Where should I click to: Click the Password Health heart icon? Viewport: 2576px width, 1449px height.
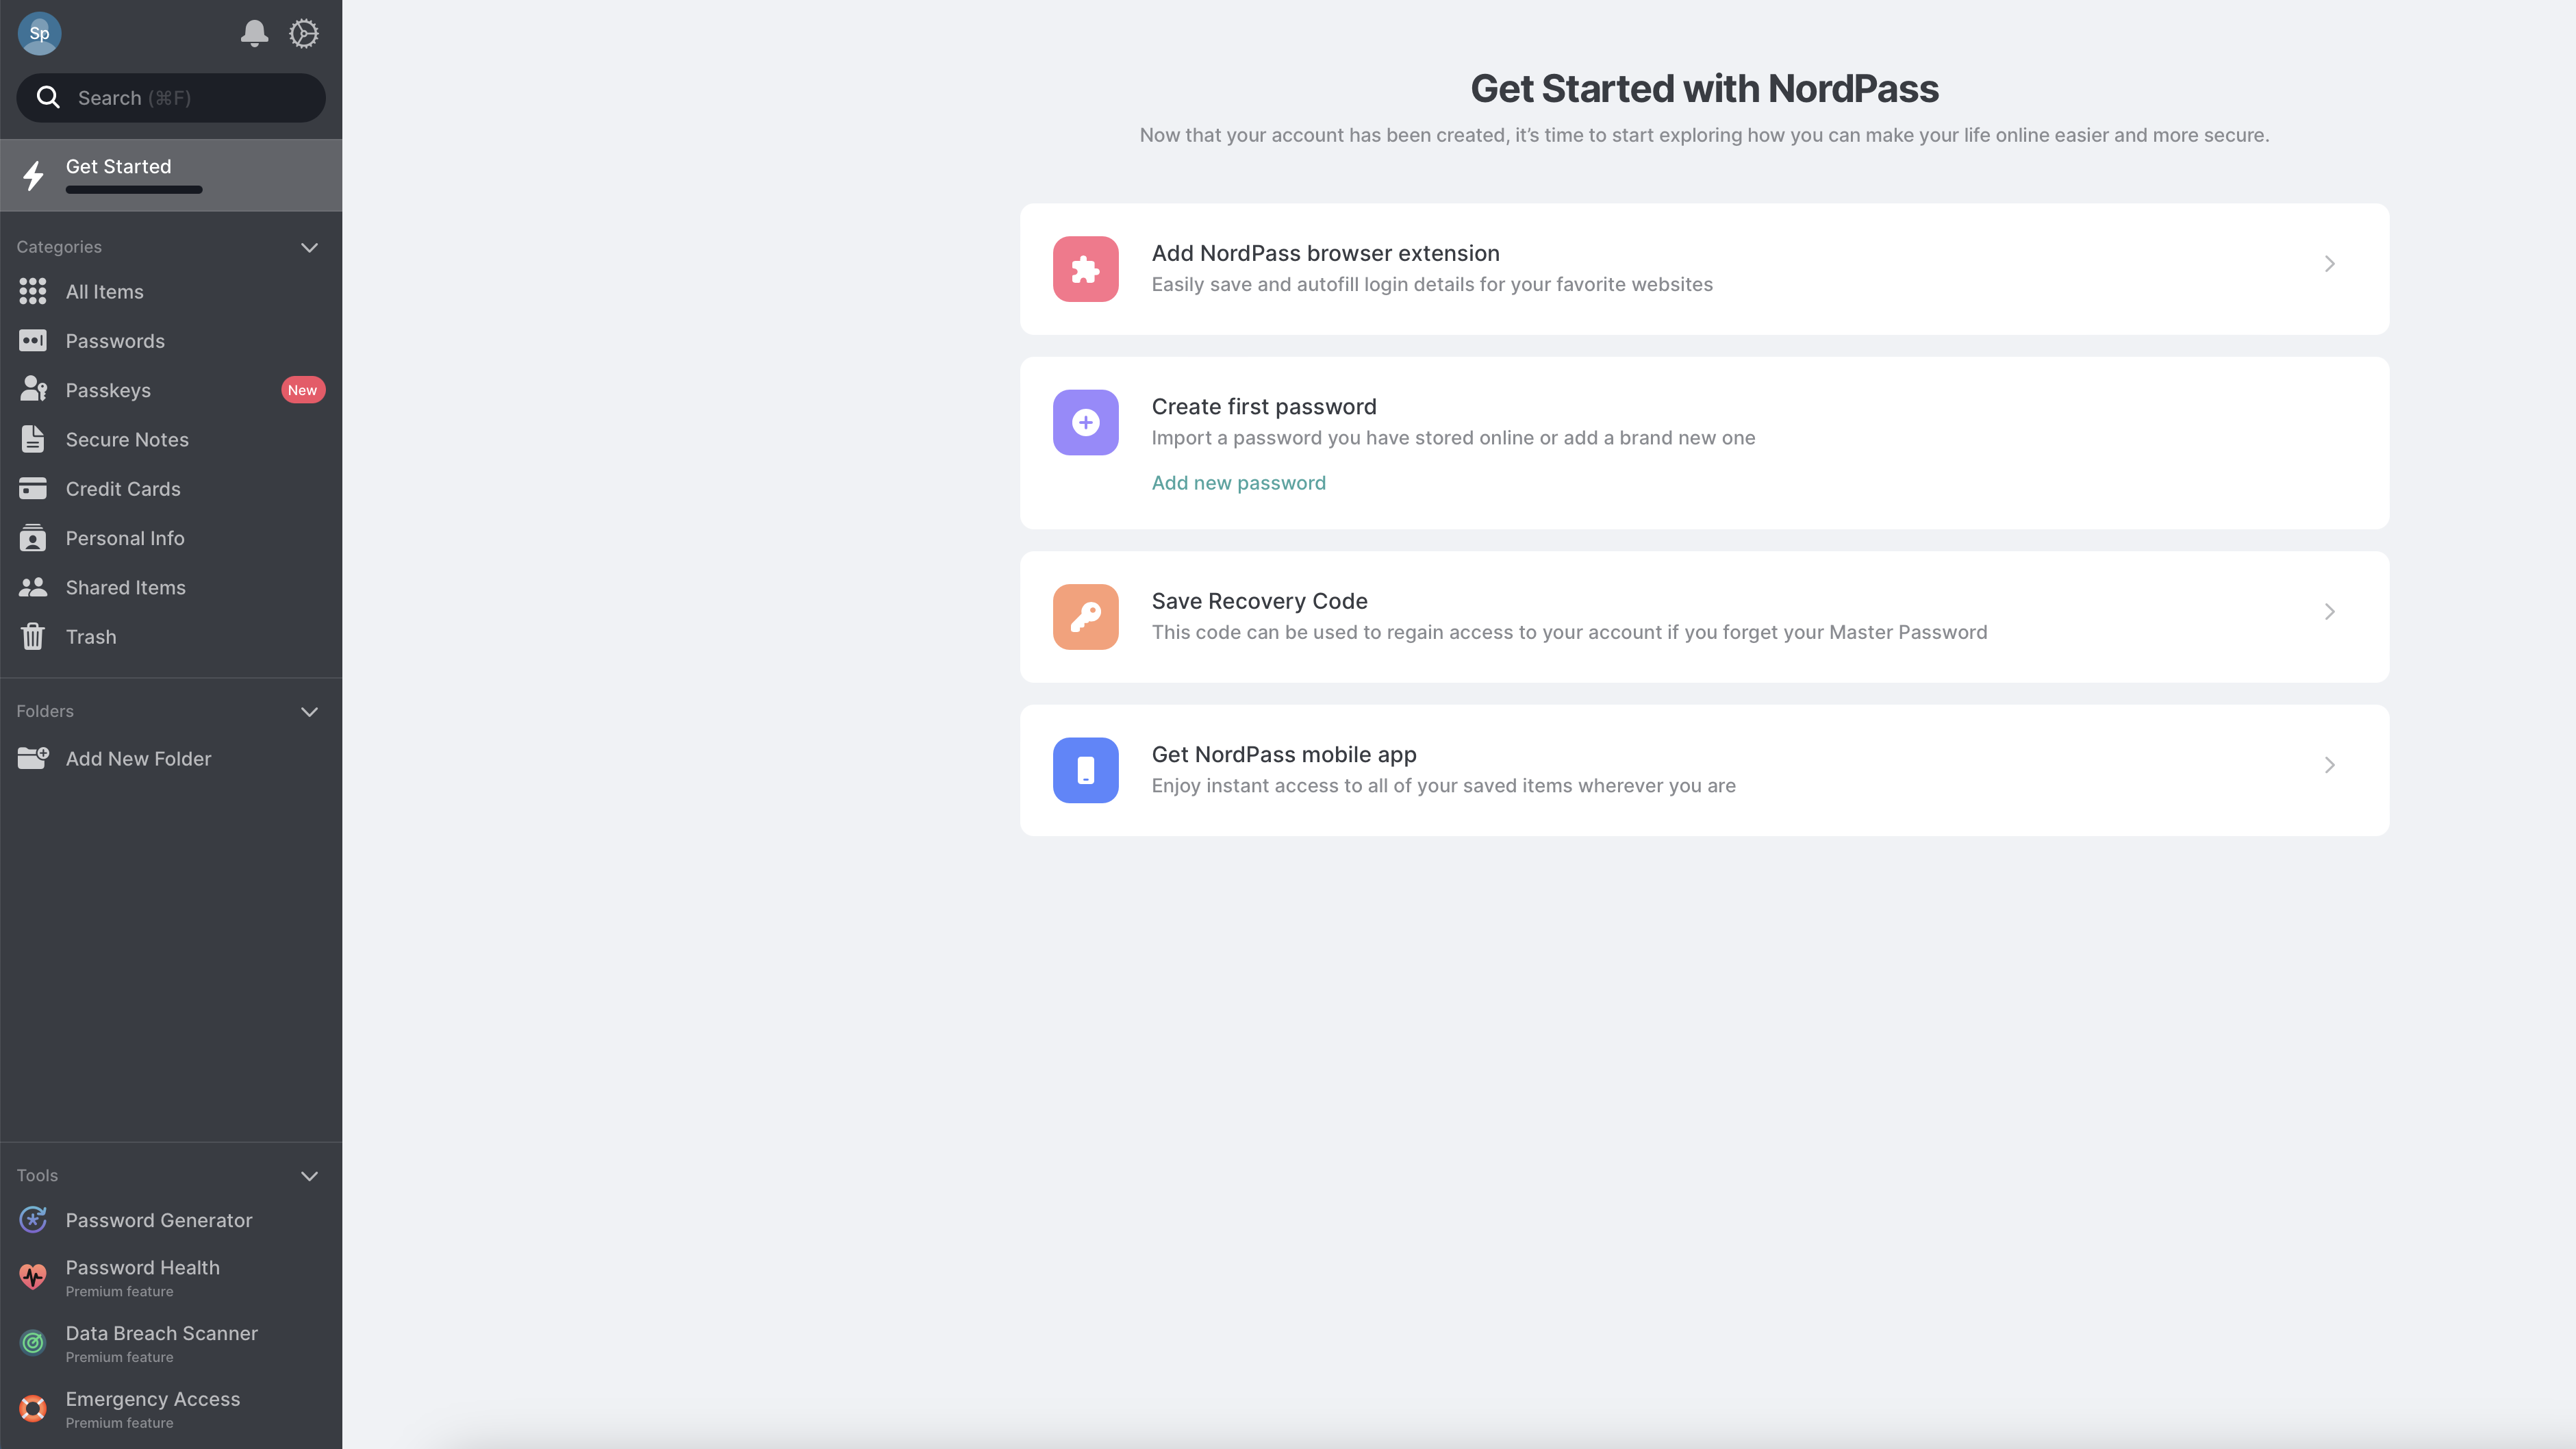[33, 1277]
